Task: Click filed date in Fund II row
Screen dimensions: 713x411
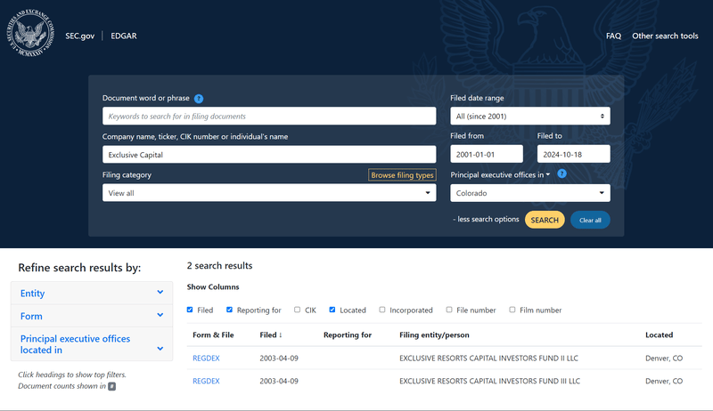Action: click(x=279, y=358)
